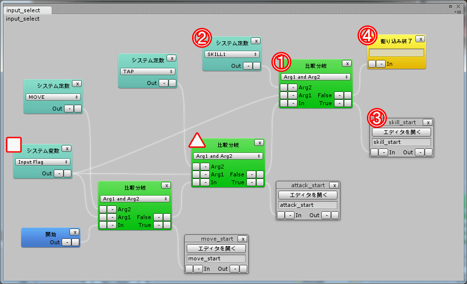Viewport: 467px width, 284px height.
Task: Close the MOVE システム定数 node
Action: tap(77, 84)
